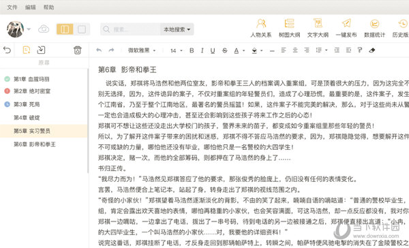Click the editor undo arrow

pyautogui.click(x=99, y=50)
